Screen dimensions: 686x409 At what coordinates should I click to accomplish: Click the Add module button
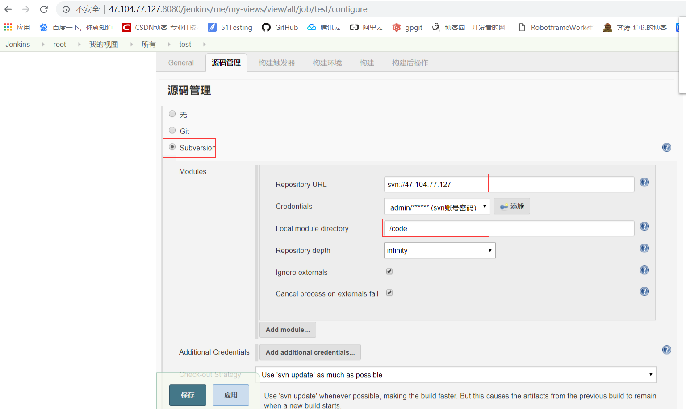[x=288, y=330]
